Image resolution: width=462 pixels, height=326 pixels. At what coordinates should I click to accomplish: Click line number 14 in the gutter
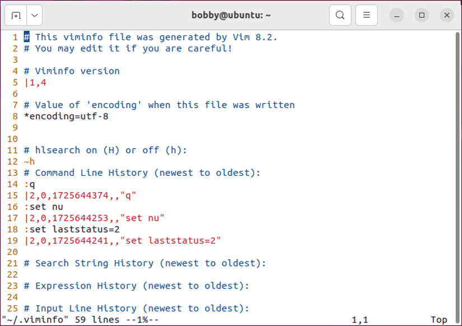13,184
